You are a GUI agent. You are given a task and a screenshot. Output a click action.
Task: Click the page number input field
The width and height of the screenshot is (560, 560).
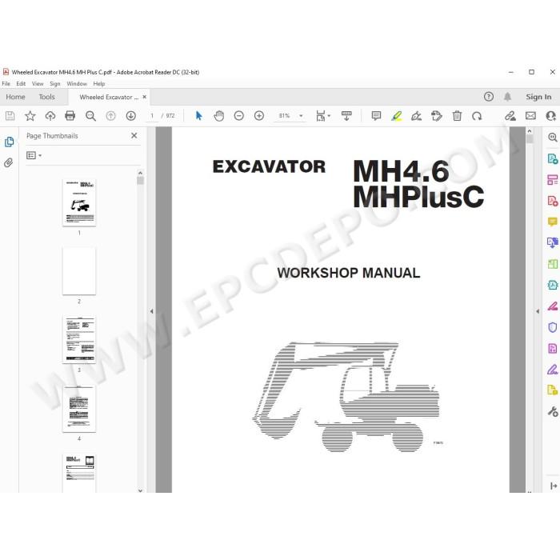coord(152,116)
